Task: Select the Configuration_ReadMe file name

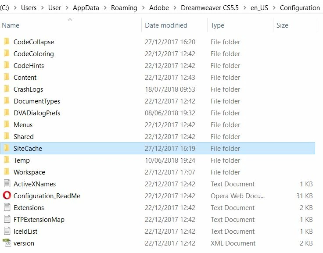Action: pyautogui.click(x=47, y=196)
